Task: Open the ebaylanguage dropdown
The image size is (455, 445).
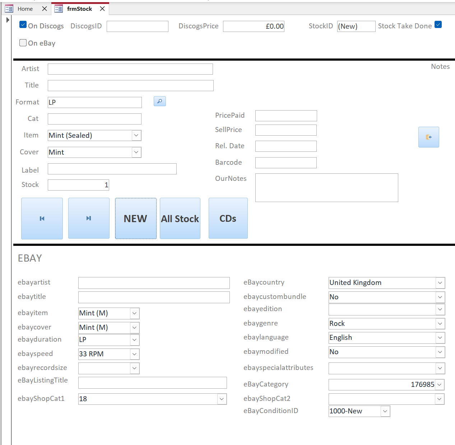Action: (440, 338)
